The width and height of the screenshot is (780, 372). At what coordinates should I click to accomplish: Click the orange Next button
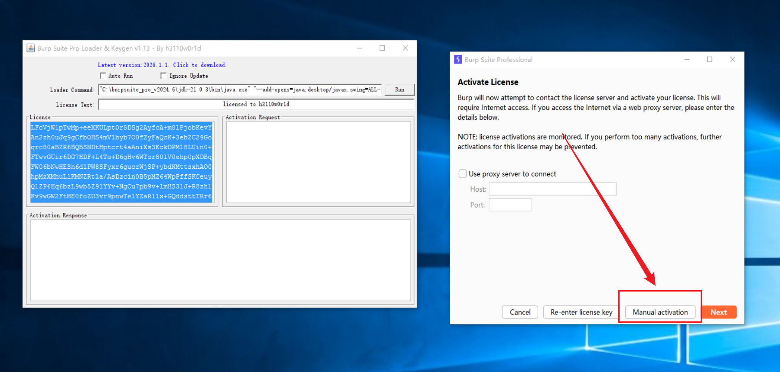tap(718, 312)
